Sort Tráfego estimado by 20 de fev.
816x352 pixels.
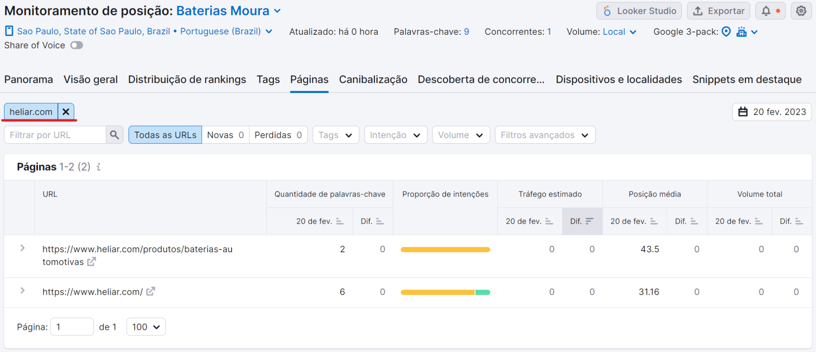[529, 221]
